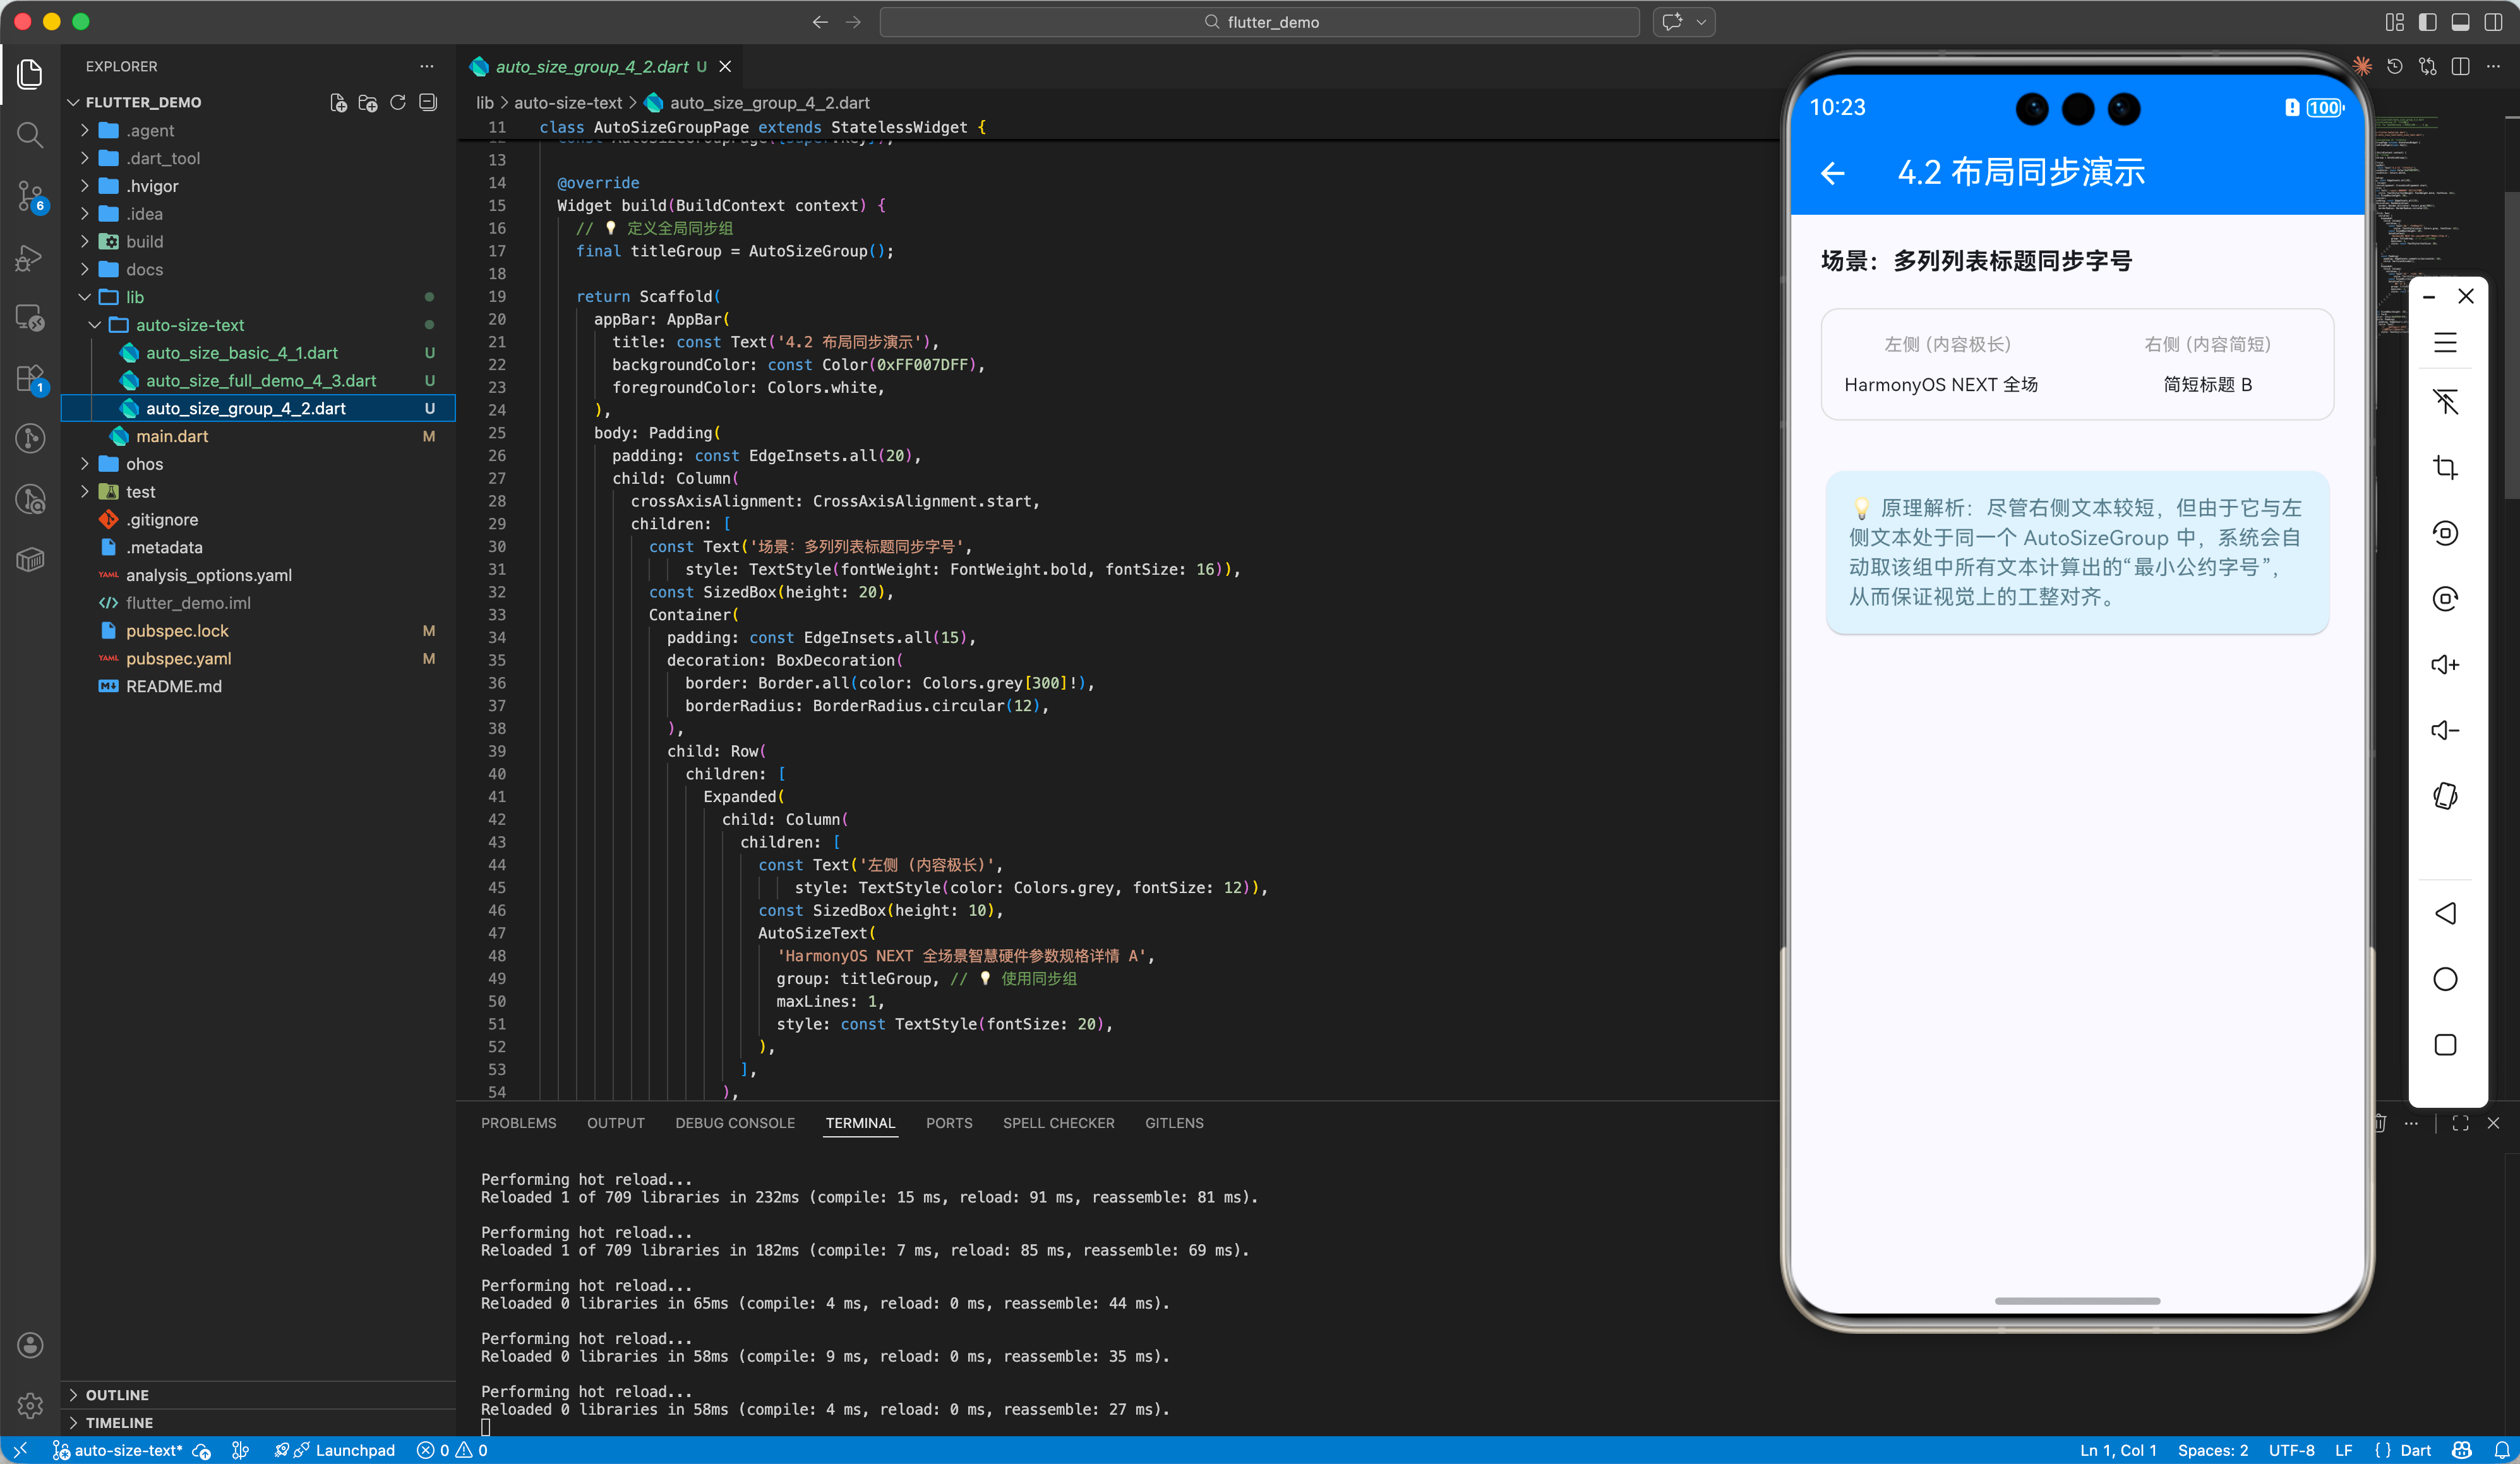Refresh the Explorer file tree
2520x1464 pixels.
(x=398, y=103)
